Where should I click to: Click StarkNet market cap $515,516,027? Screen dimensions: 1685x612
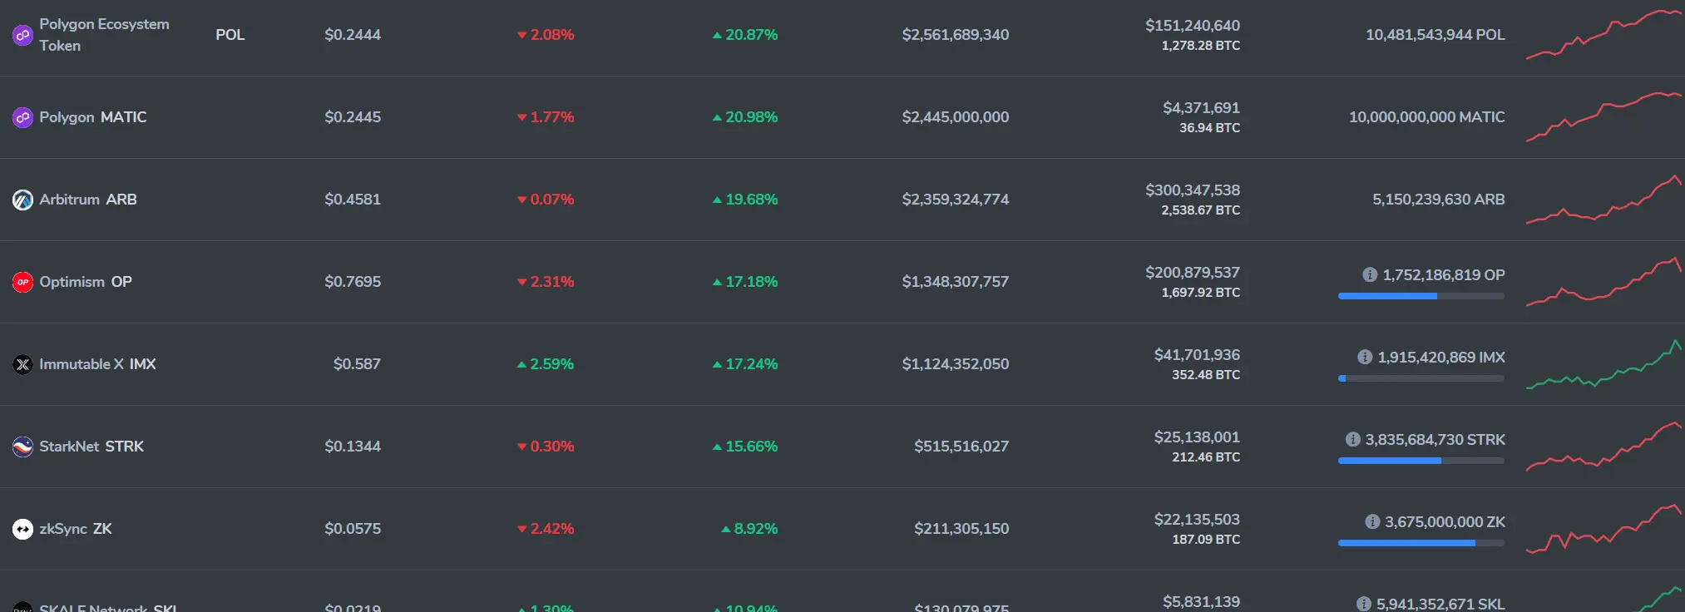961,447
